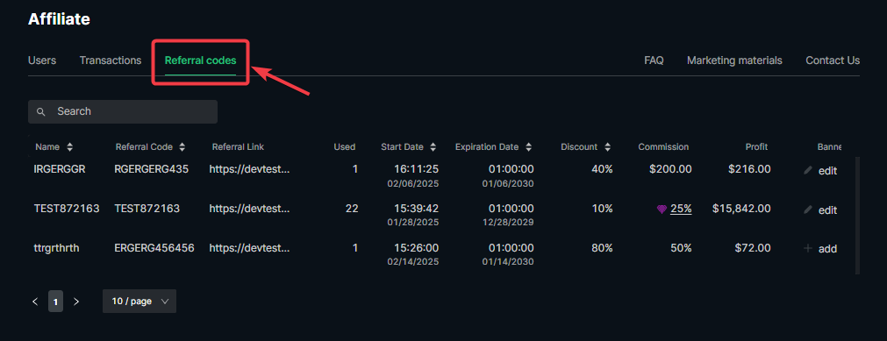Click the table vertical scrollbar

click(857, 216)
